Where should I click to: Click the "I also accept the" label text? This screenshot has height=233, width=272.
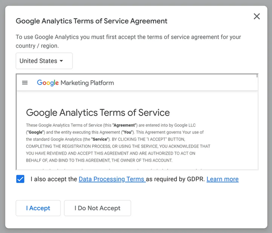pos(54,179)
